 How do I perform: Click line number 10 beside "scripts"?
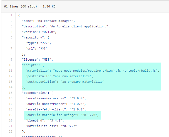[10, 65]
